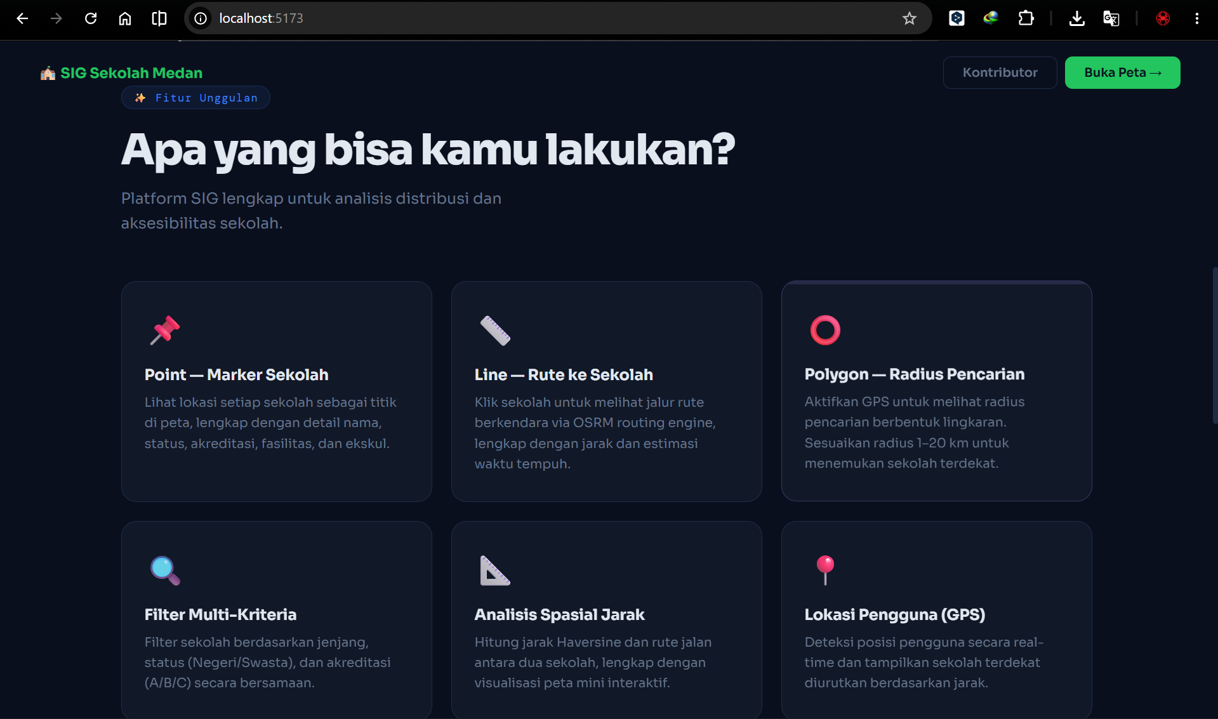Select the Analisis Spasial Jarak heading
This screenshot has height=719, width=1218.
tap(559, 614)
